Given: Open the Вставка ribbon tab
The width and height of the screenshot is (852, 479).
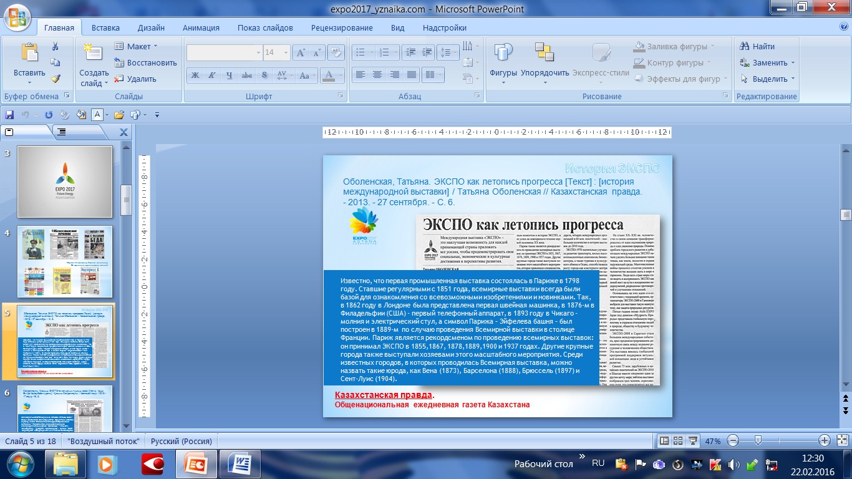Looking at the screenshot, I should (x=105, y=27).
